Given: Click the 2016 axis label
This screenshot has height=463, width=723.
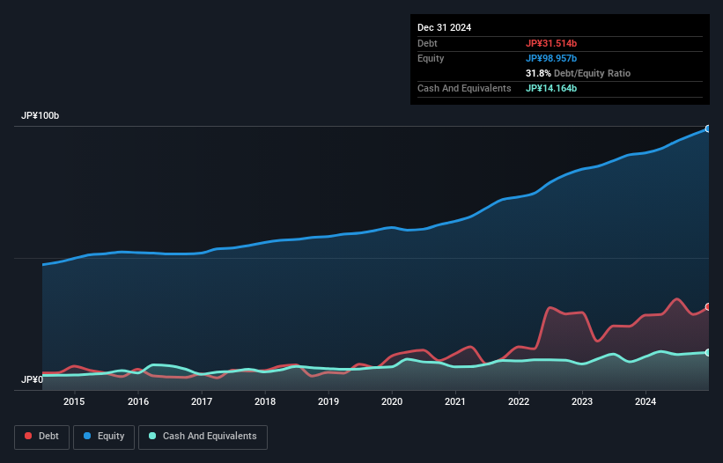Looking at the screenshot, I should click(138, 401).
